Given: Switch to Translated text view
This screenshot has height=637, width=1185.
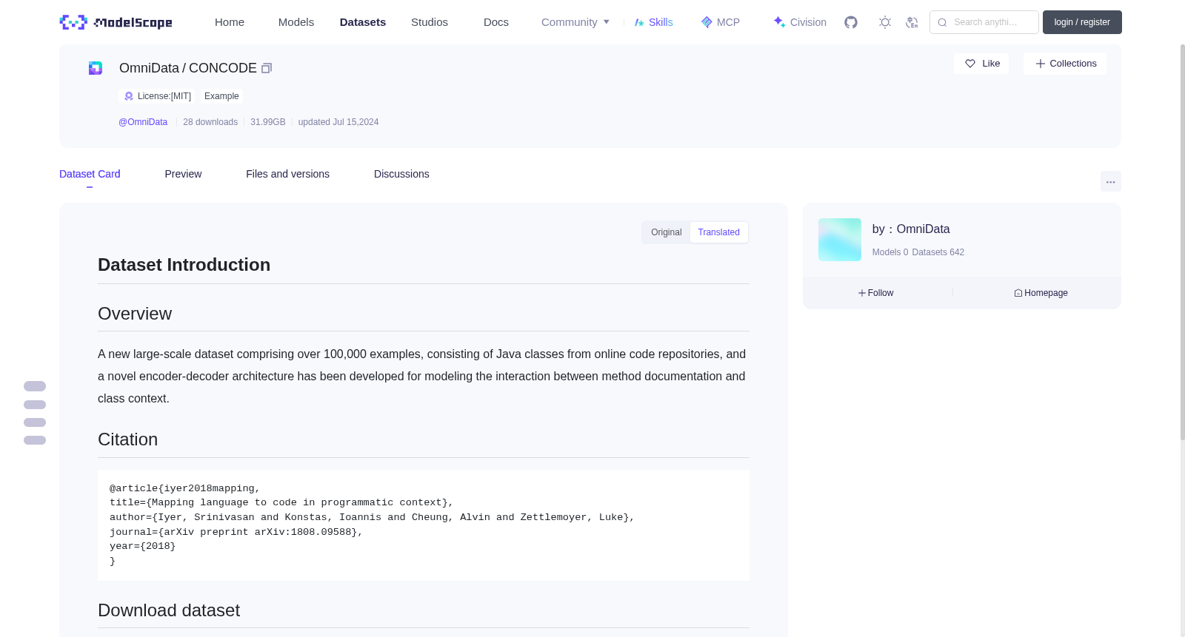Looking at the screenshot, I should pos(718,232).
